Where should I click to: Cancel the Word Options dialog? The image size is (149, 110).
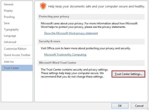pyautogui.click(x=139, y=106)
